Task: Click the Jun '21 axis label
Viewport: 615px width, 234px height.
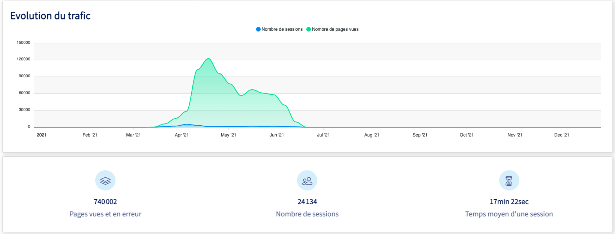Action: (276, 135)
